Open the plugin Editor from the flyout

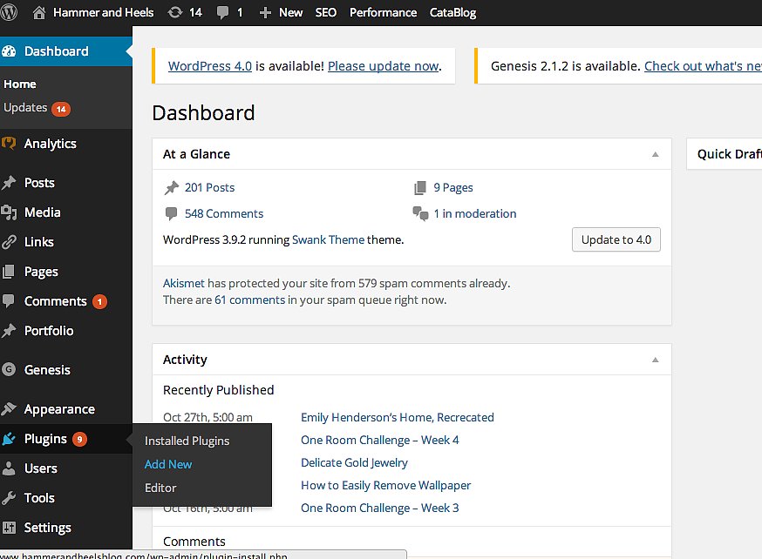pos(160,488)
